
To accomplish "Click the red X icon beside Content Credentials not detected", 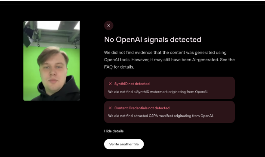I will 110,108.
